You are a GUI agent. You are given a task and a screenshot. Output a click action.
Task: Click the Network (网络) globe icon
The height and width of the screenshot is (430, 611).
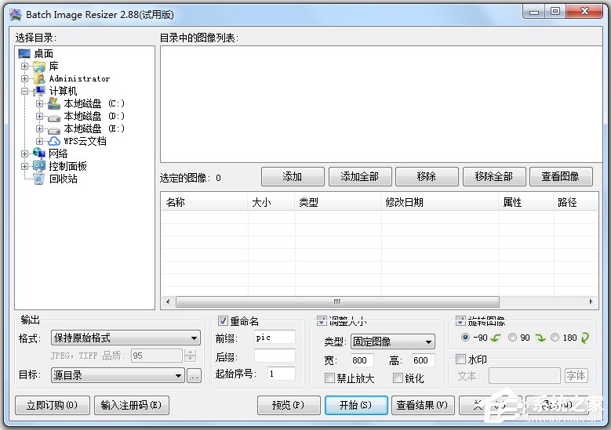click(39, 154)
